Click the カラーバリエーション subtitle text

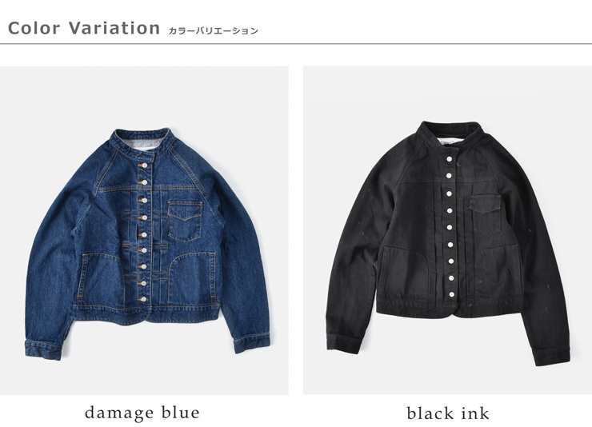(213, 31)
